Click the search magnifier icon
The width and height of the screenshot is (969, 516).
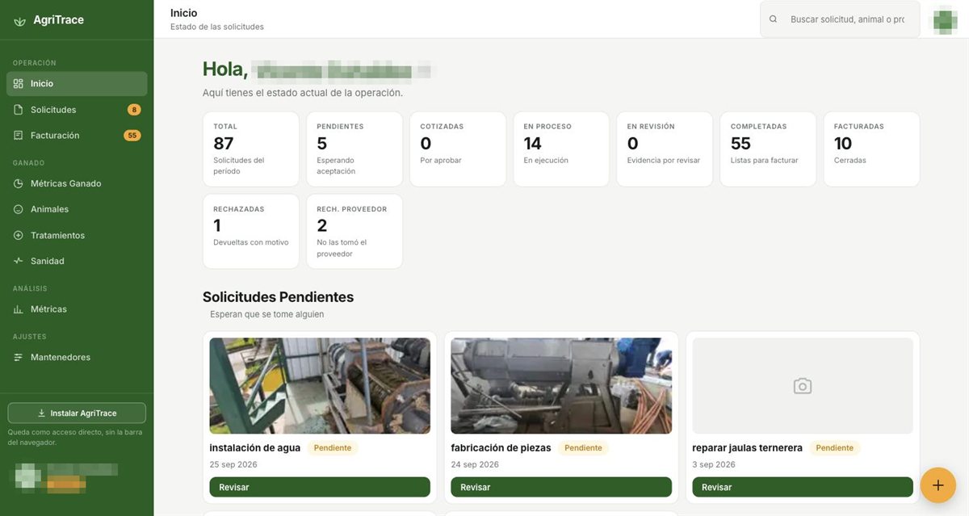774,19
